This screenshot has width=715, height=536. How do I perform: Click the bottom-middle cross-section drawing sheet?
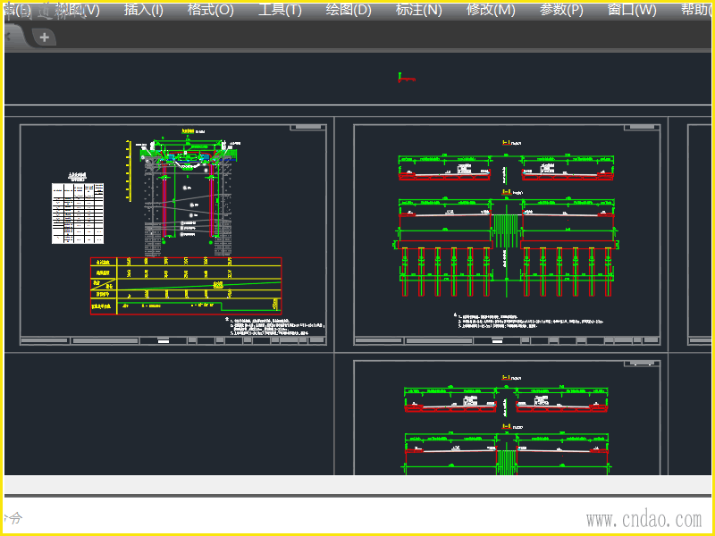pos(507,418)
